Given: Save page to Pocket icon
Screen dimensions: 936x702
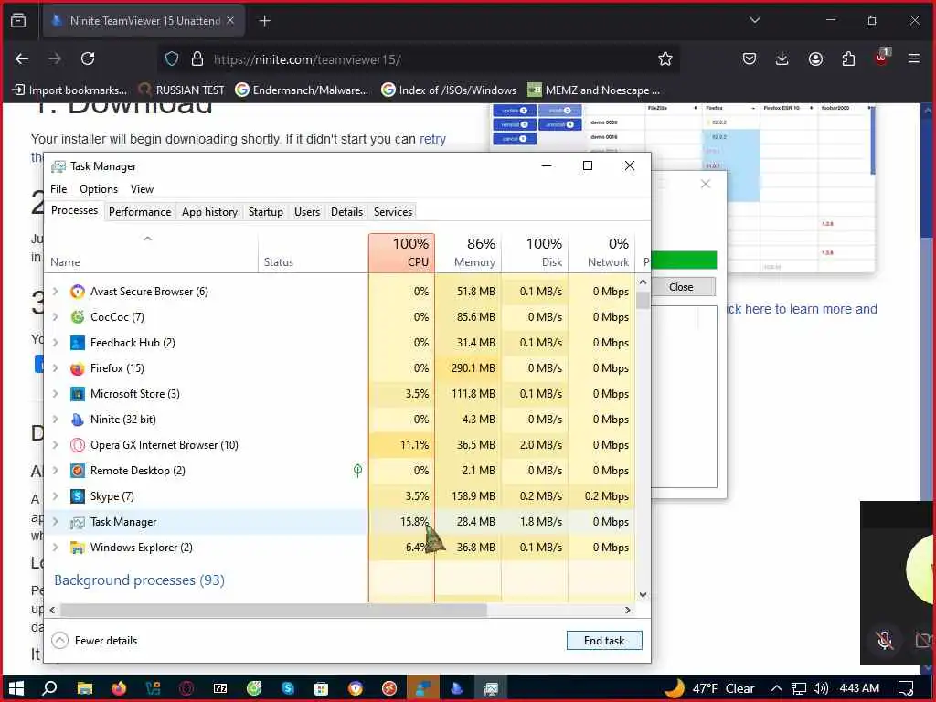Looking at the screenshot, I should (x=750, y=58).
